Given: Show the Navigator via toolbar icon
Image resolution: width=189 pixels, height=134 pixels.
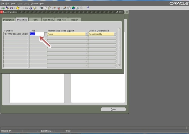Looking at the screenshot, I should pyautogui.click(x=12, y=8).
